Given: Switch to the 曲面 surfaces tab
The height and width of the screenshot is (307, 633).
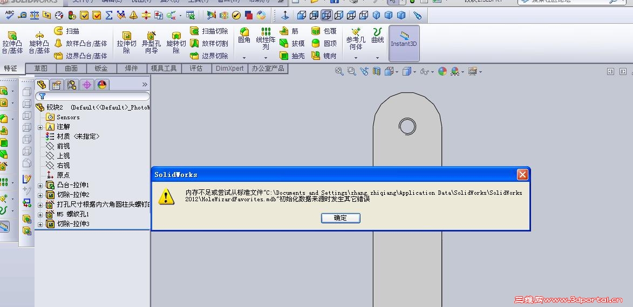Looking at the screenshot, I should pyautogui.click(x=71, y=69).
